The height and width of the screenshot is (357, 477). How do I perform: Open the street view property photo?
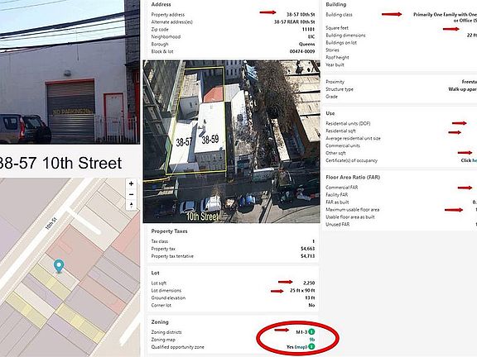[x=70, y=72]
